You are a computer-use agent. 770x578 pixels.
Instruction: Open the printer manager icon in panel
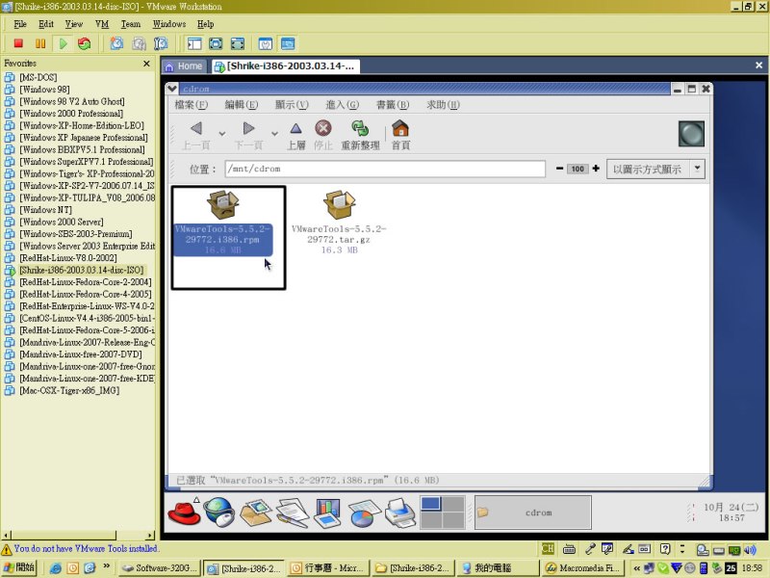tap(400, 512)
